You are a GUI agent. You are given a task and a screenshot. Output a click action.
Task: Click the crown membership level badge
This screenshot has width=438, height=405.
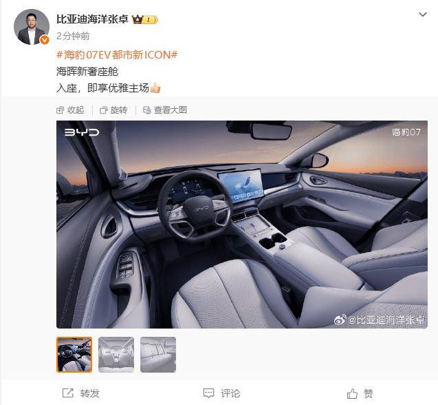145,19
